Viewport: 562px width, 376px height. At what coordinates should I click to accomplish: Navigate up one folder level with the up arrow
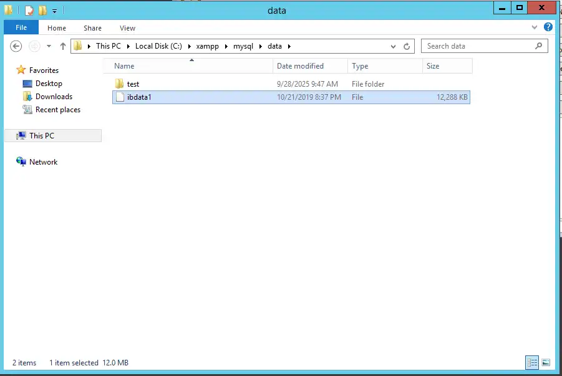coord(62,46)
